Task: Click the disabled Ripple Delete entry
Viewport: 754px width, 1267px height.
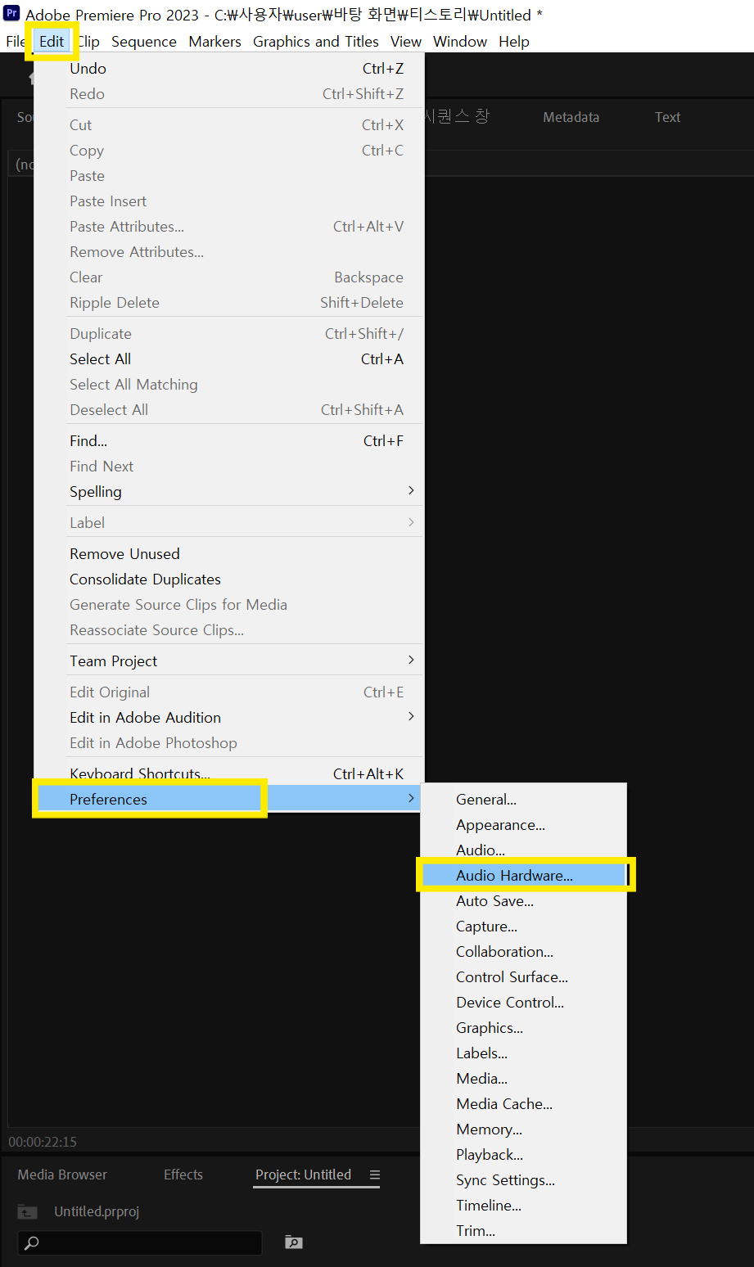Action: (x=229, y=303)
